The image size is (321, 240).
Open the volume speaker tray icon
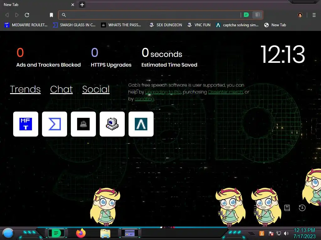click(x=286, y=233)
